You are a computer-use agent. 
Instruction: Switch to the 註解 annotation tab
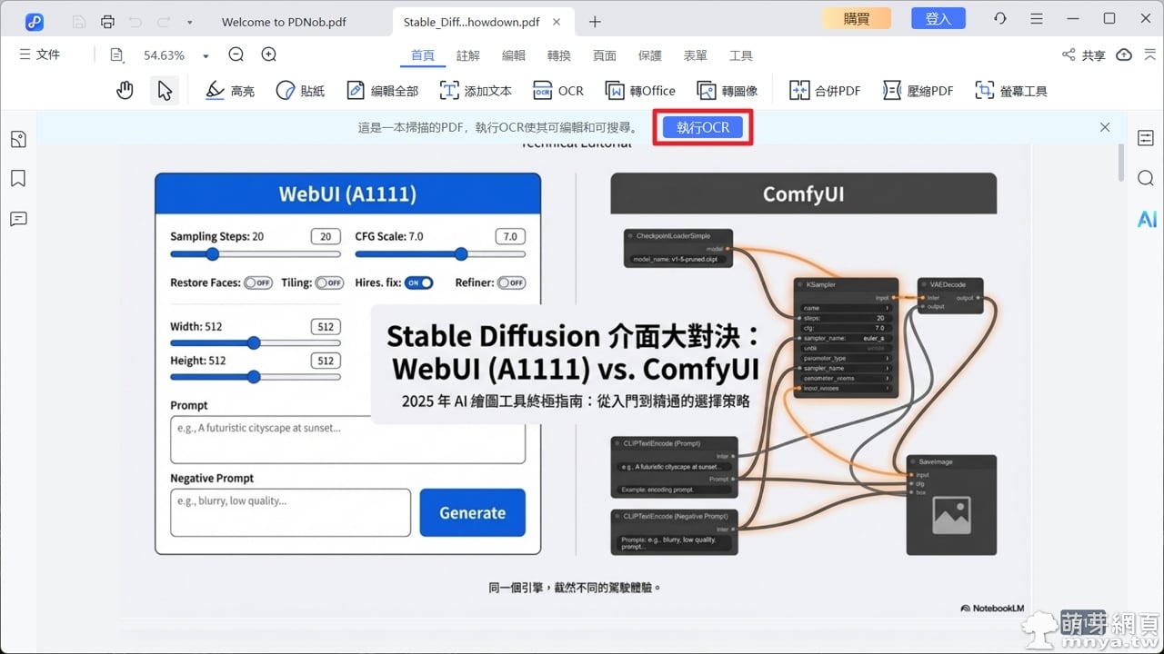pyautogui.click(x=468, y=55)
